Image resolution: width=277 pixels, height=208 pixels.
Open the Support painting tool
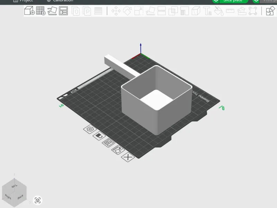pos(185,11)
